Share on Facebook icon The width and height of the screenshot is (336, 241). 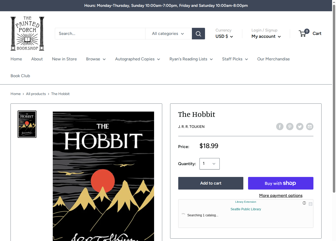[x=280, y=127]
